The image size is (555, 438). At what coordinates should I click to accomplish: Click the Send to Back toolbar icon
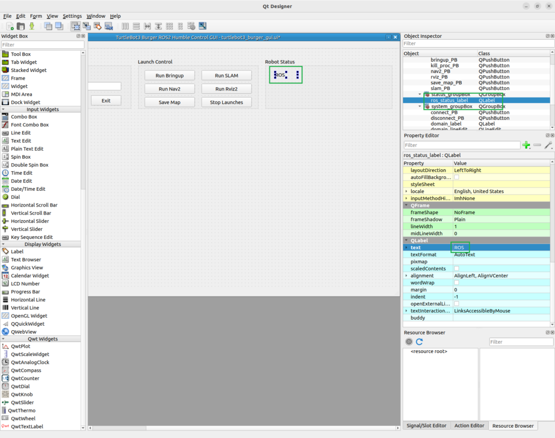coord(48,26)
